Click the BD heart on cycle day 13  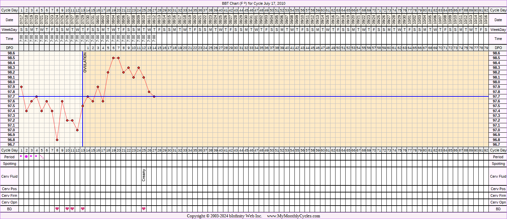pos(83,209)
